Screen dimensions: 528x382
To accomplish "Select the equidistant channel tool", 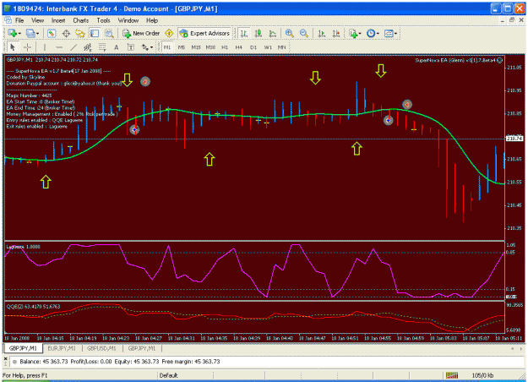I will (88, 47).
